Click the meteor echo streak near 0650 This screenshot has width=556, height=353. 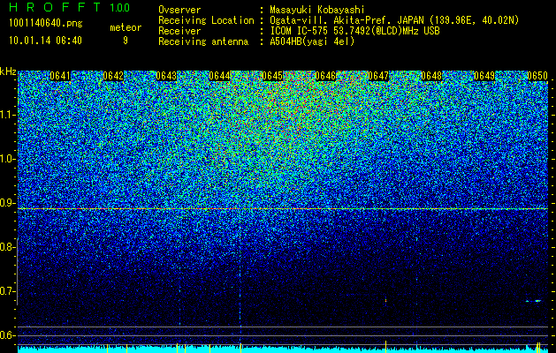534,301
